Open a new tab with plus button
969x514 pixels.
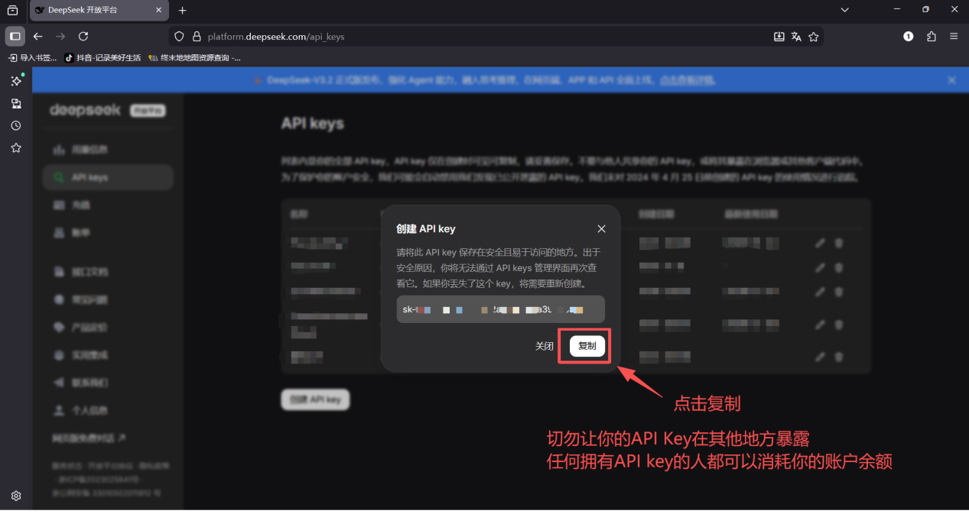[182, 10]
